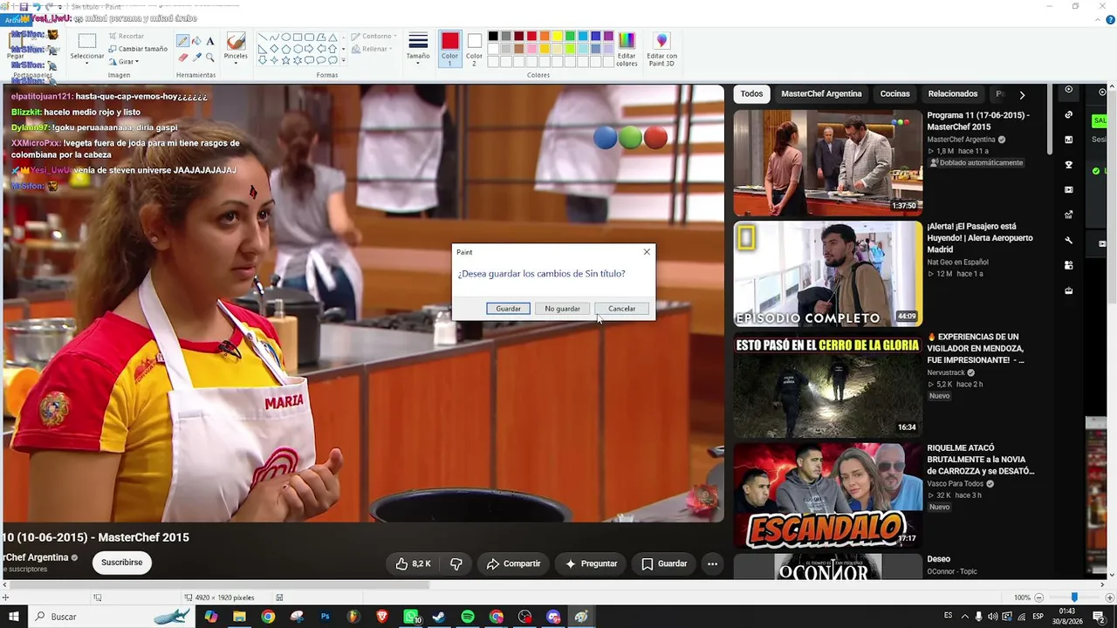Close the Paint save dialog with X
The image size is (1117, 628).
coord(647,252)
